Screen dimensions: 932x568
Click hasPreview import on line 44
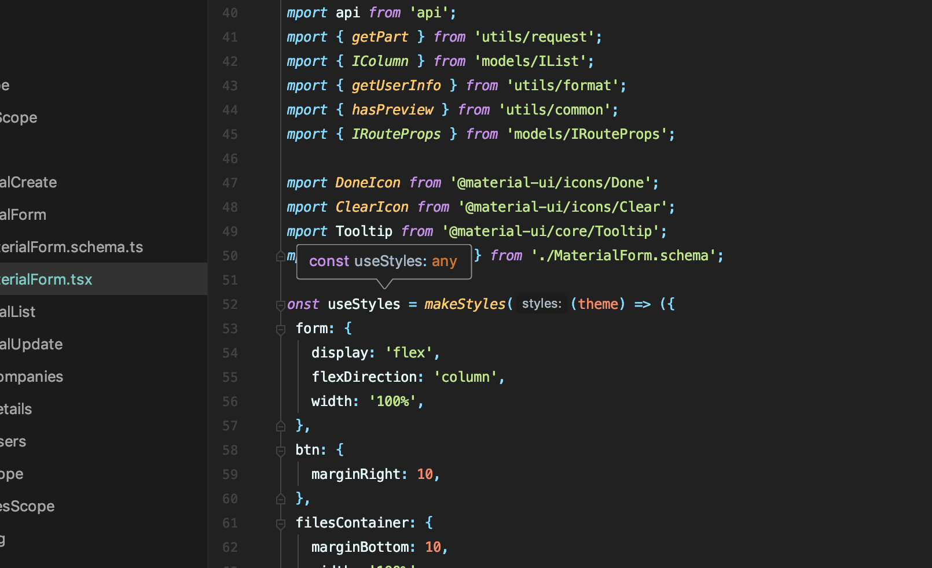coord(392,110)
